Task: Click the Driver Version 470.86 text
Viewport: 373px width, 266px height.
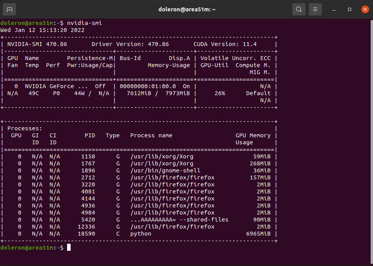Action: (130, 44)
